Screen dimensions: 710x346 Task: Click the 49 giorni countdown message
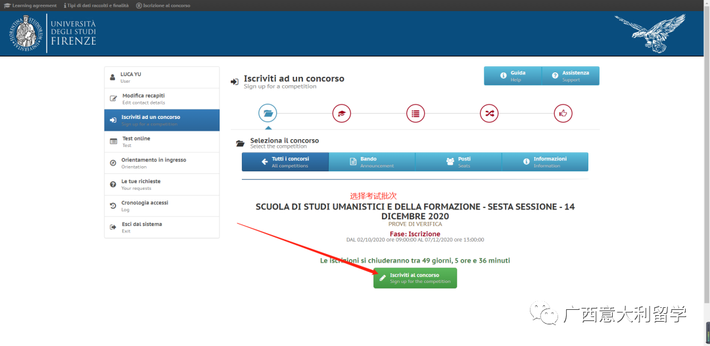point(415,261)
